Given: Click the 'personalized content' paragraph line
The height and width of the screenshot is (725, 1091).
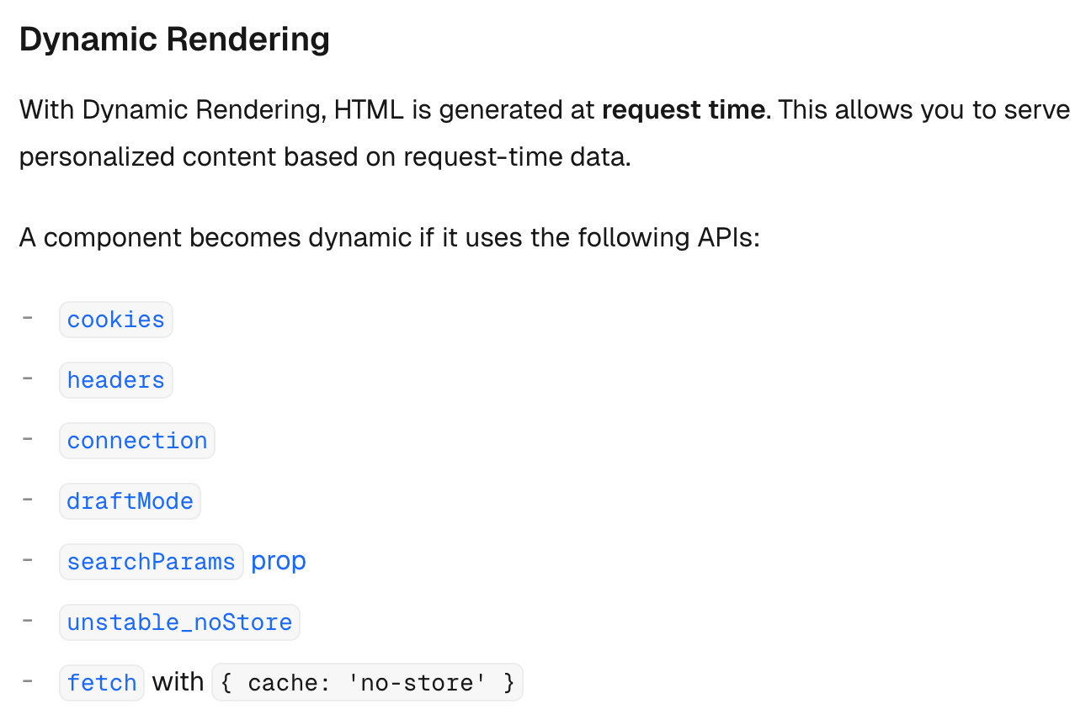Looking at the screenshot, I should [325, 157].
